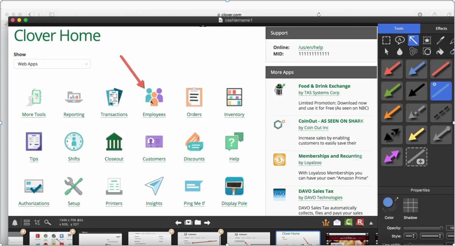Screen dimensions: 455x246
Task: Choose the red line quick style
Action: pyautogui.click(x=441, y=69)
